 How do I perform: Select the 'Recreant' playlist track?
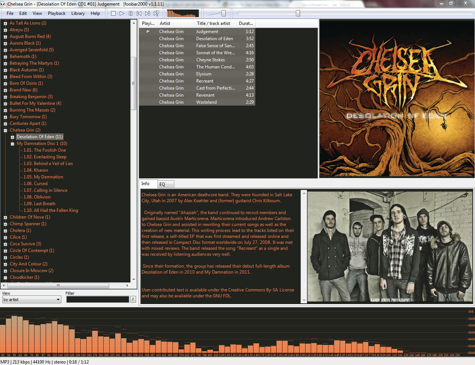coord(197,81)
